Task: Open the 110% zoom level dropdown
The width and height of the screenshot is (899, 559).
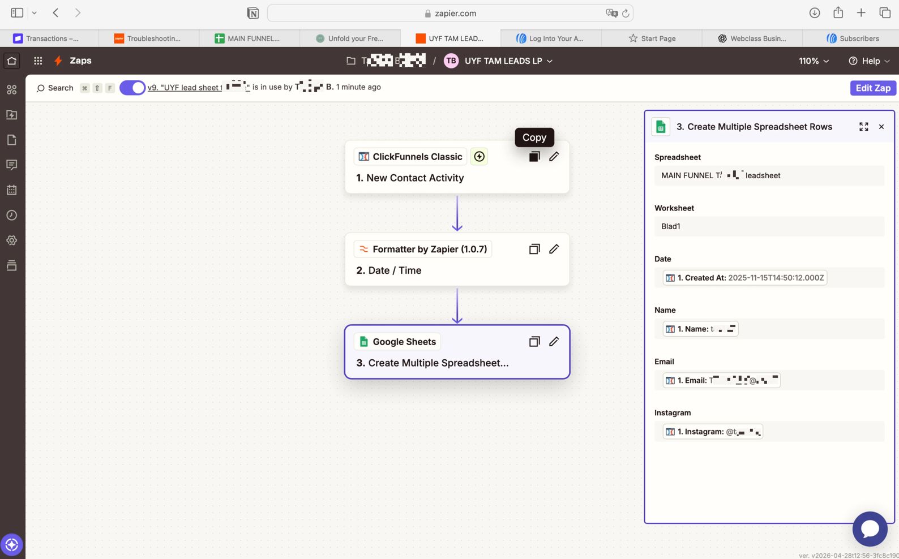Action: 814,61
